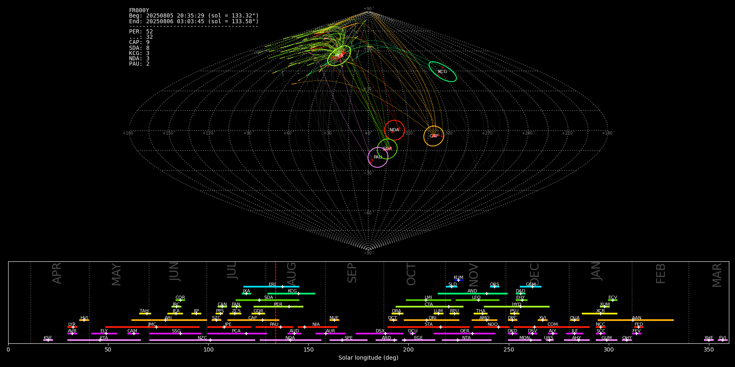Click the 'Beg: 20250805 20:35:29' line

194,16
